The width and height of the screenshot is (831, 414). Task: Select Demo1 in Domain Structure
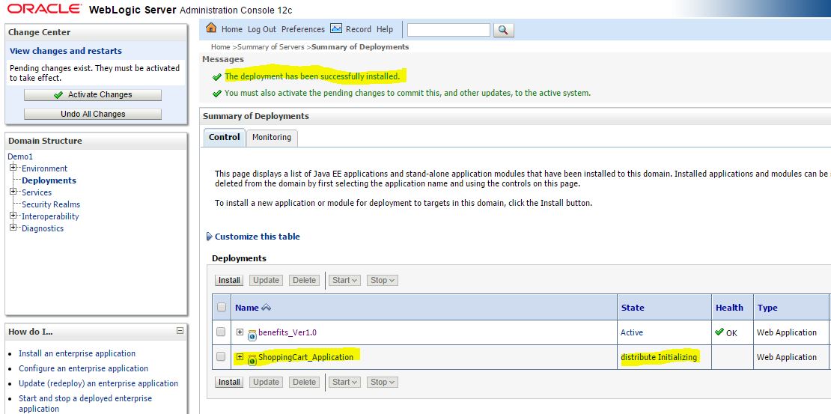click(20, 156)
